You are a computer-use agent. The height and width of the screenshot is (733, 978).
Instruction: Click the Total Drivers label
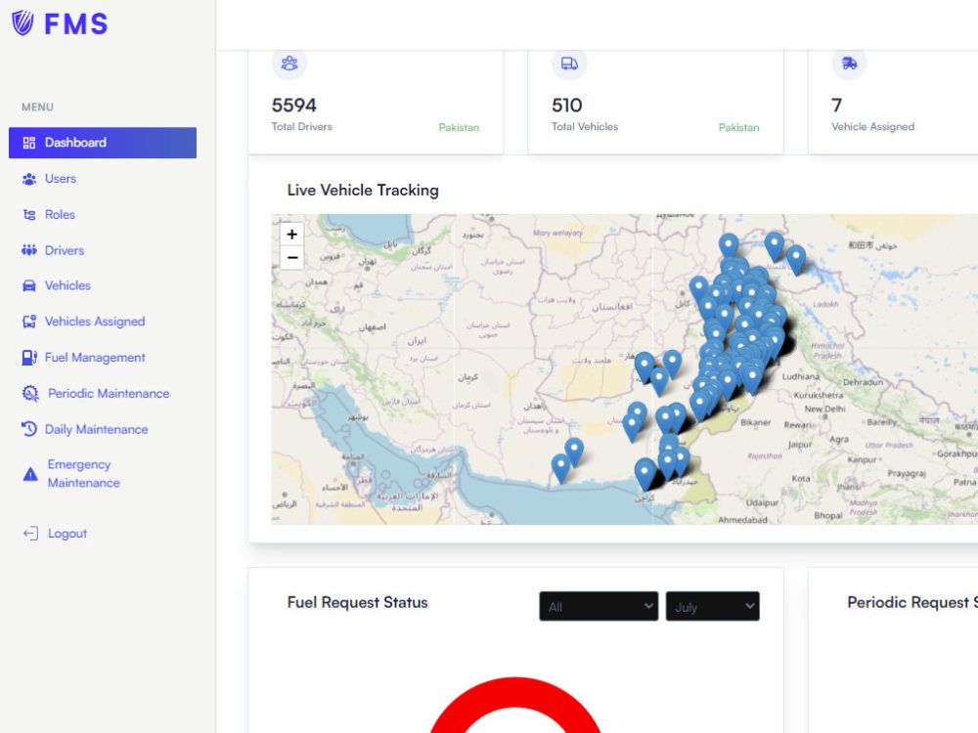pos(302,126)
